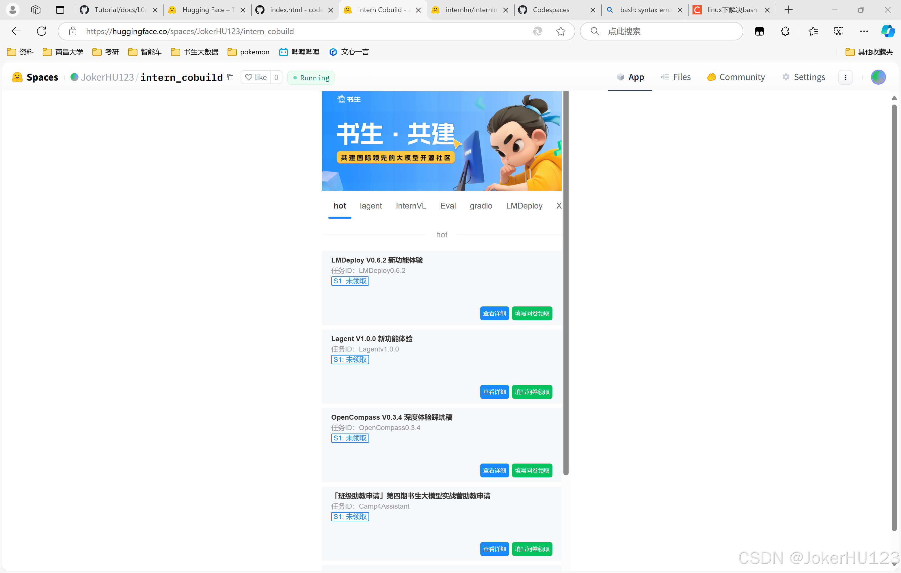Open the 其他收藏夹 bookmarks folder
Image resolution: width=901 pixels, height=573 pixels.
click(869, 52)
